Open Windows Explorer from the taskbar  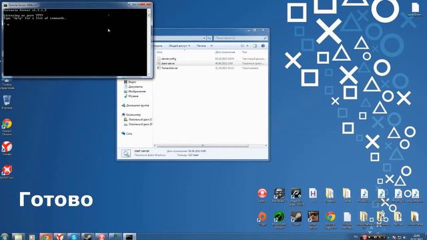tap(18, 237)
